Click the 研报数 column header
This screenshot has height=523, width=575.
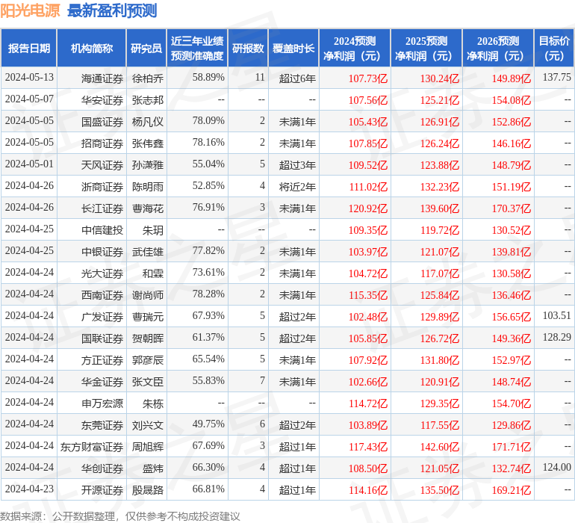248,48
